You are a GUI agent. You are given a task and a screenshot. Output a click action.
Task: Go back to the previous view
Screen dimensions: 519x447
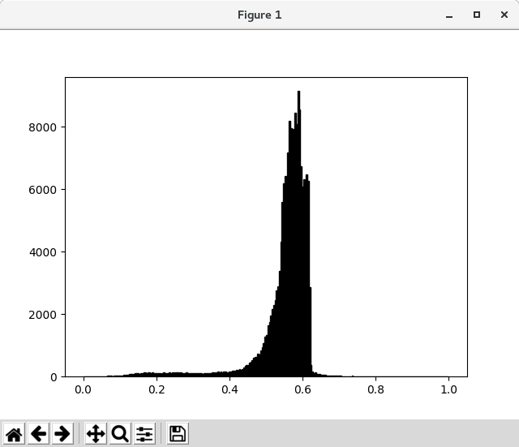tap(38, 433)
